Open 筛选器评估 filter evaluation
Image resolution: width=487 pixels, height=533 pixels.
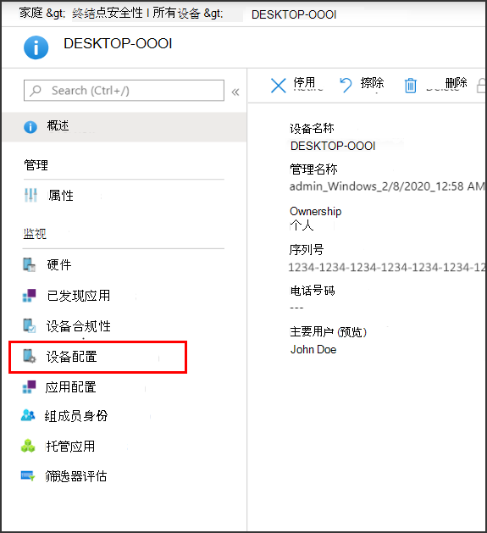(76, 476)
